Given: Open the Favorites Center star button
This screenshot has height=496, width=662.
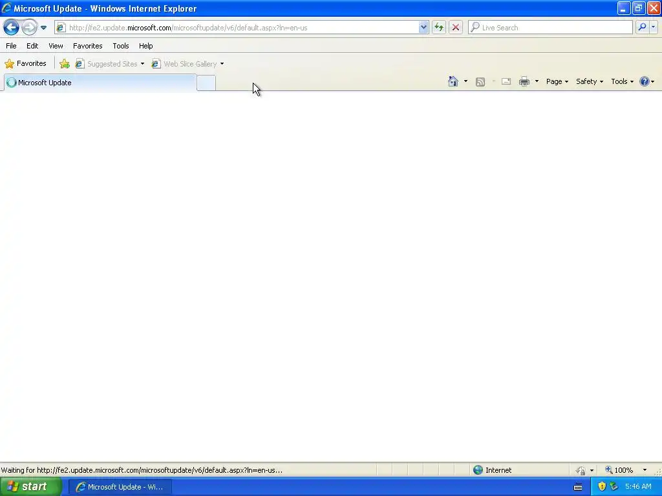Looking at the screenshot, I should (25, 64).
